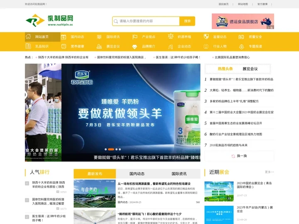This screenshot has width=299, height=224.
Task: Open the 网站地图 top link
Action: [243, 4]
